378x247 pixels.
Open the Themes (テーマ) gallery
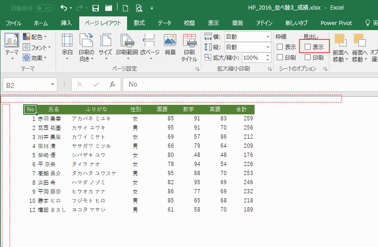point(11,47)
